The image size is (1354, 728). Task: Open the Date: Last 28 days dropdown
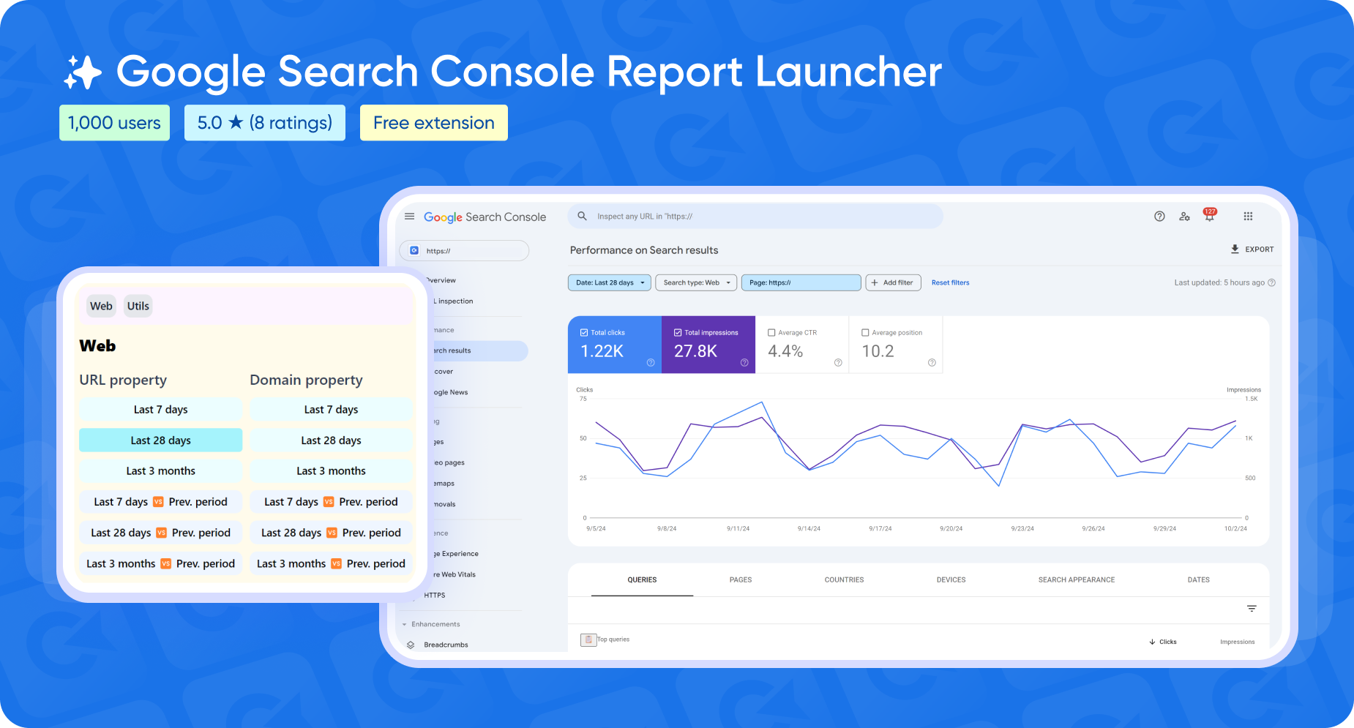[x=609, y=282]
